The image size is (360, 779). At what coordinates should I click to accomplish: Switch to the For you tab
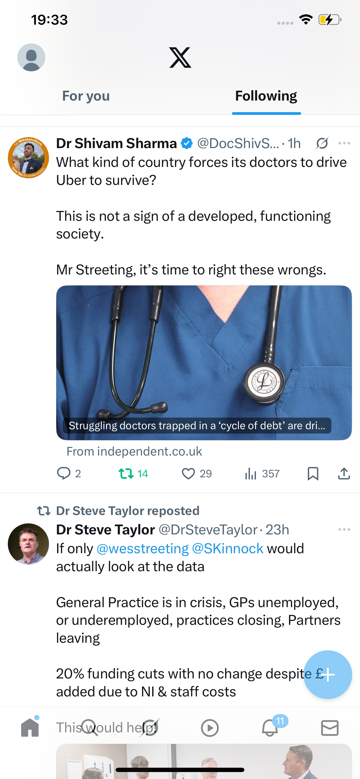tap(86, 96)
